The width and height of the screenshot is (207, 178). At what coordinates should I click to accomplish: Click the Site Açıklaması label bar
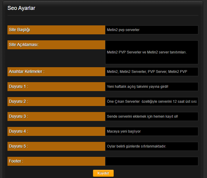click(x=56, y=45)
